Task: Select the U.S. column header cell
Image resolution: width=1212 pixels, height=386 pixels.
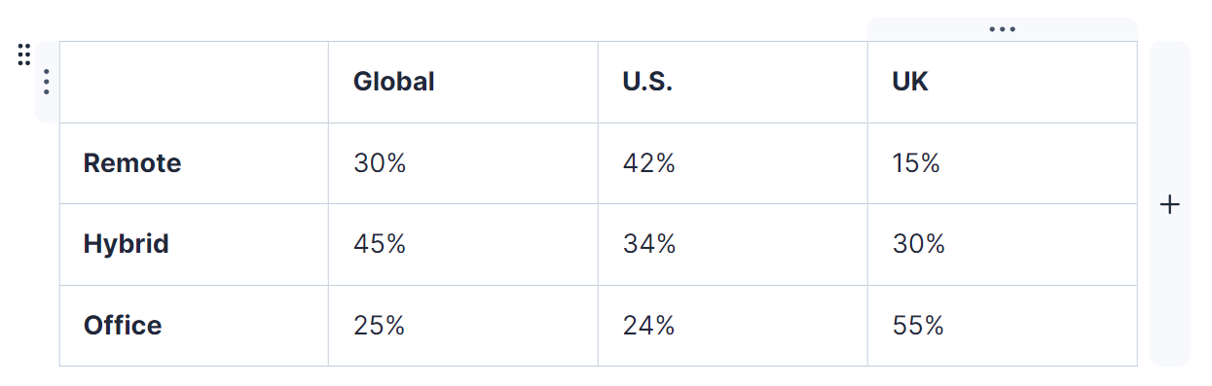Action: [733, 82]
